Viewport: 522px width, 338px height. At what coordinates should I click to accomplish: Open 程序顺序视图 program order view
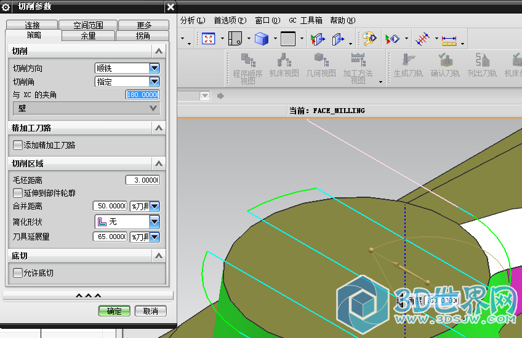click(x=247, y=67)
